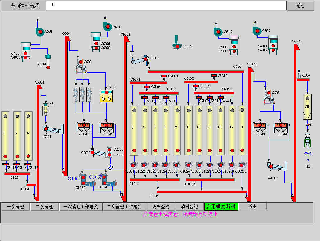320x241 pixels.
Task: Click the C2031 airlock indicator
Action: pos(109,150)
